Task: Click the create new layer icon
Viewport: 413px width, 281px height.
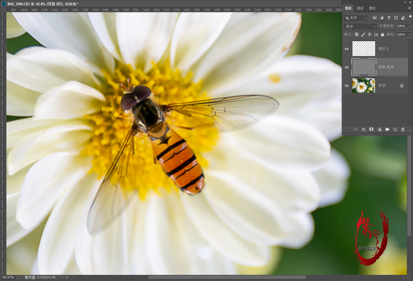Action: tap(395, 129)
